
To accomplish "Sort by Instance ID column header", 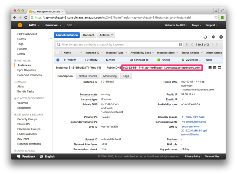I will click(x=92, y=53).
